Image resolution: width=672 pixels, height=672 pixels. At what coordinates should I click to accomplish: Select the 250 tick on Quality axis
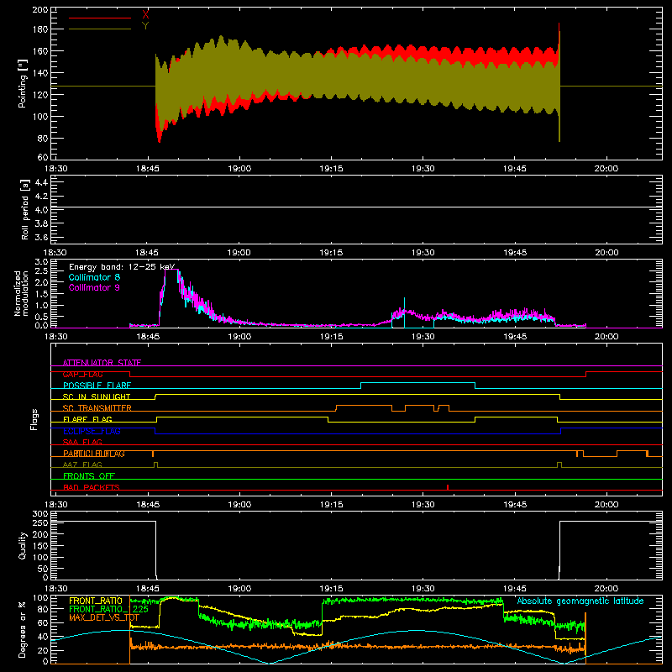pos(40,522)
